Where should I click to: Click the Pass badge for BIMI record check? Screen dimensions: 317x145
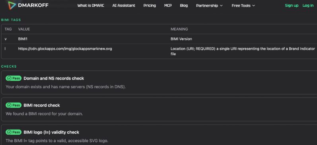click(14, 105)
